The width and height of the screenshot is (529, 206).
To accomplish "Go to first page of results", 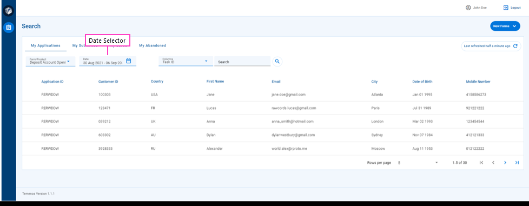I will click(481, 163).
